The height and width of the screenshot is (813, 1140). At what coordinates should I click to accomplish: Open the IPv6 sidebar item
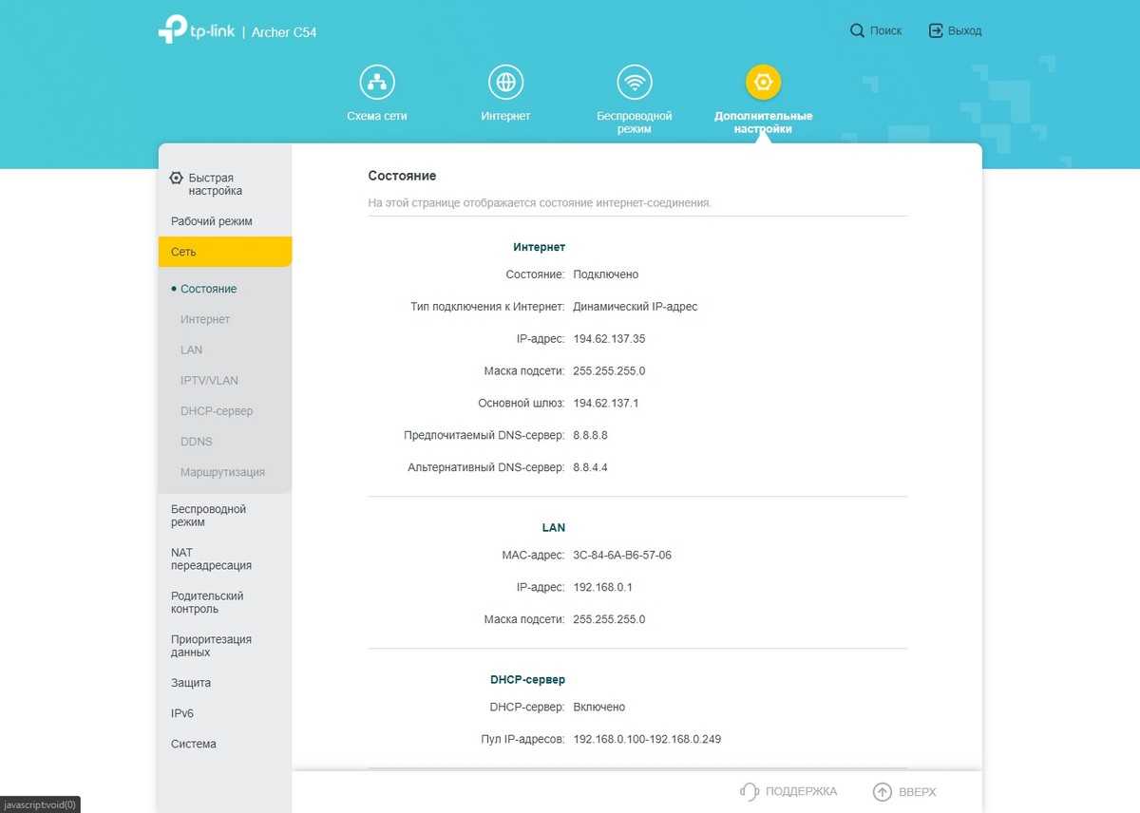point(182,713)
